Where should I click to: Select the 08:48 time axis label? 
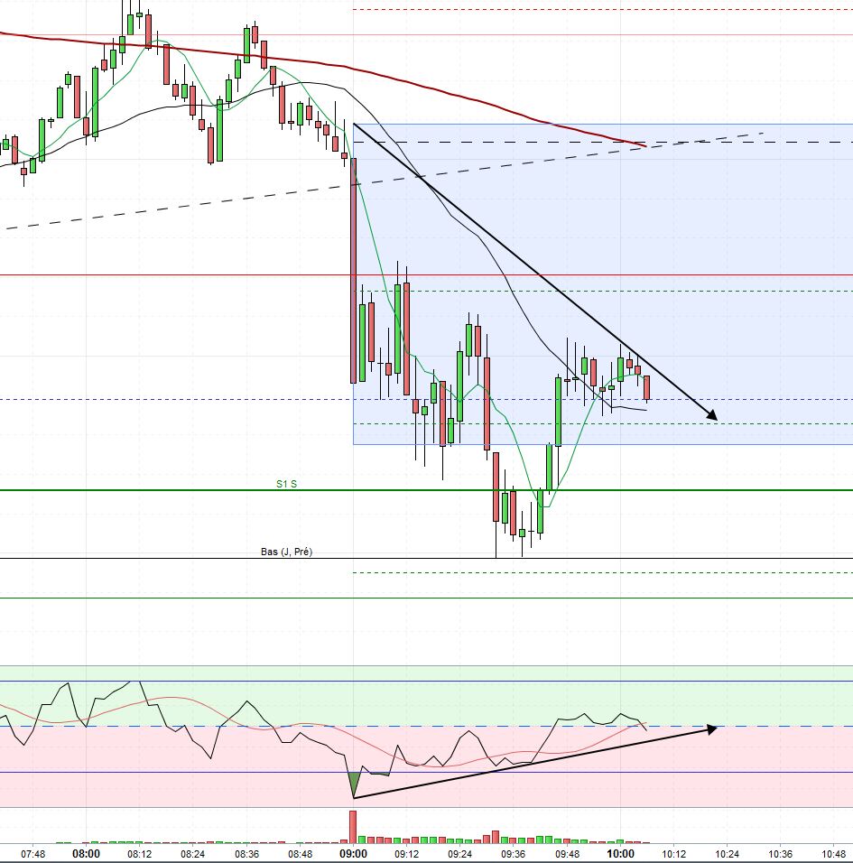300,854
